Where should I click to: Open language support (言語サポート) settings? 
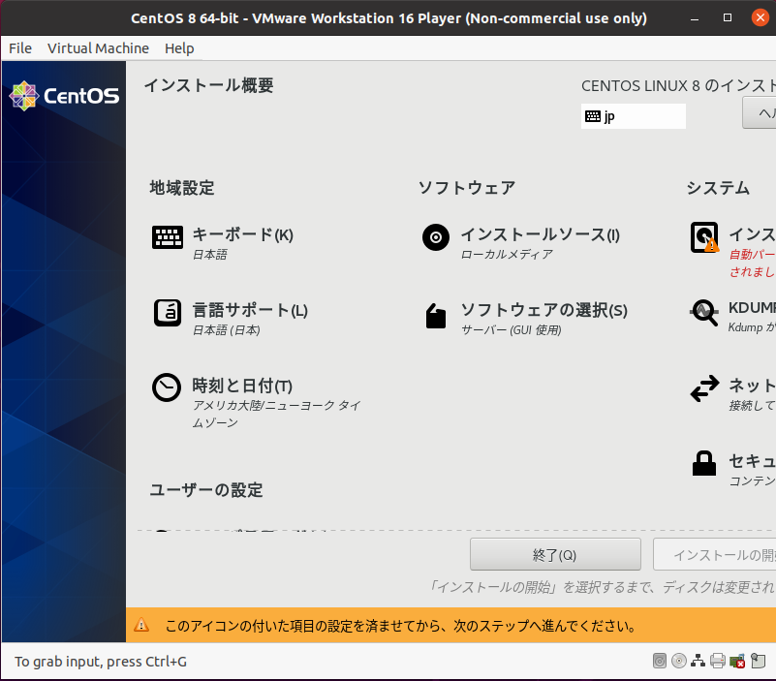[x=168, y=313]
